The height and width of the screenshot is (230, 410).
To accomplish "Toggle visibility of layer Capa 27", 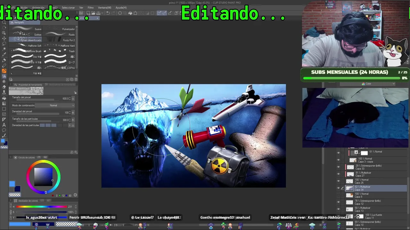I will point(338,174).
